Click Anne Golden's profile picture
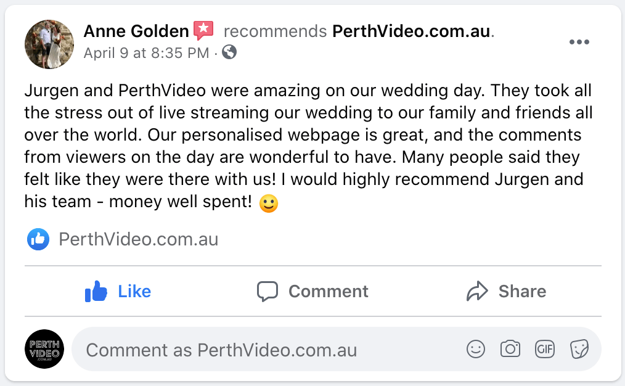The width and height of the screenshot is (625, 386). pyautogui.click(x=49, y=44)
